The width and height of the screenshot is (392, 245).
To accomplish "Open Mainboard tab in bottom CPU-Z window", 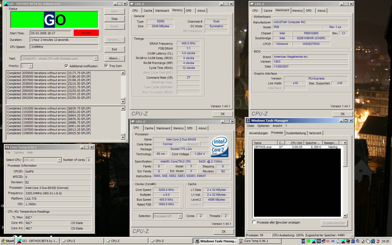I will [163, 128].
